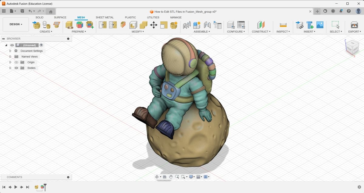The height and width of the screenshot is (193, 364).
Task: Collapse the Browser panel with double arrows
Action: click(3, 39)
